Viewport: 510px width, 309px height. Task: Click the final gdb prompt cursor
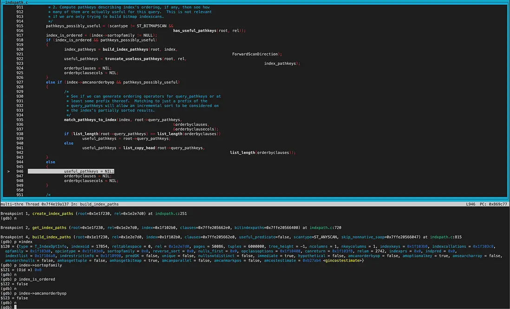click(16, 307)
